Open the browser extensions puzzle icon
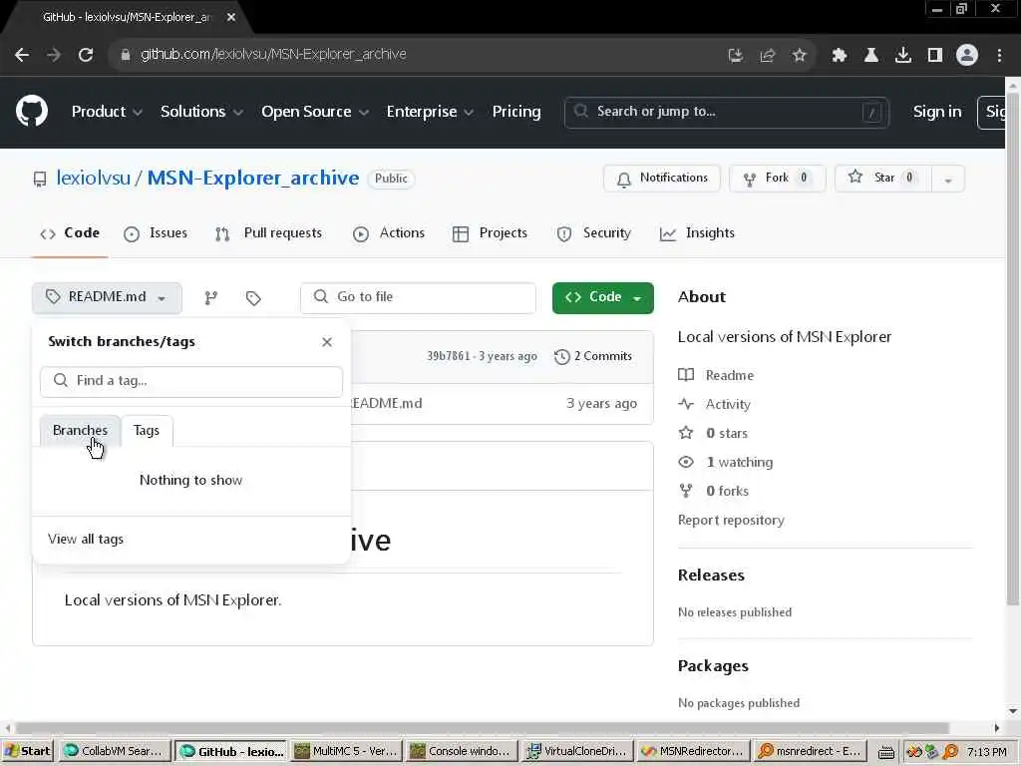This screenshot has height=766, width=1021. (x=839, y=56)
